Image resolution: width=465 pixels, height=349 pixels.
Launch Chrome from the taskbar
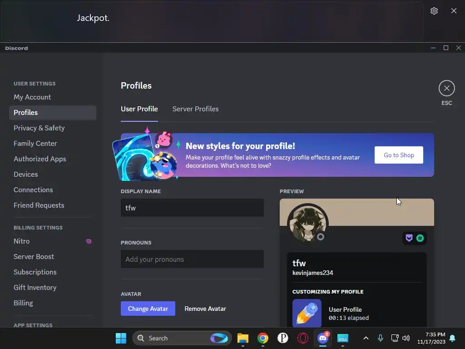tap(263, 338)
